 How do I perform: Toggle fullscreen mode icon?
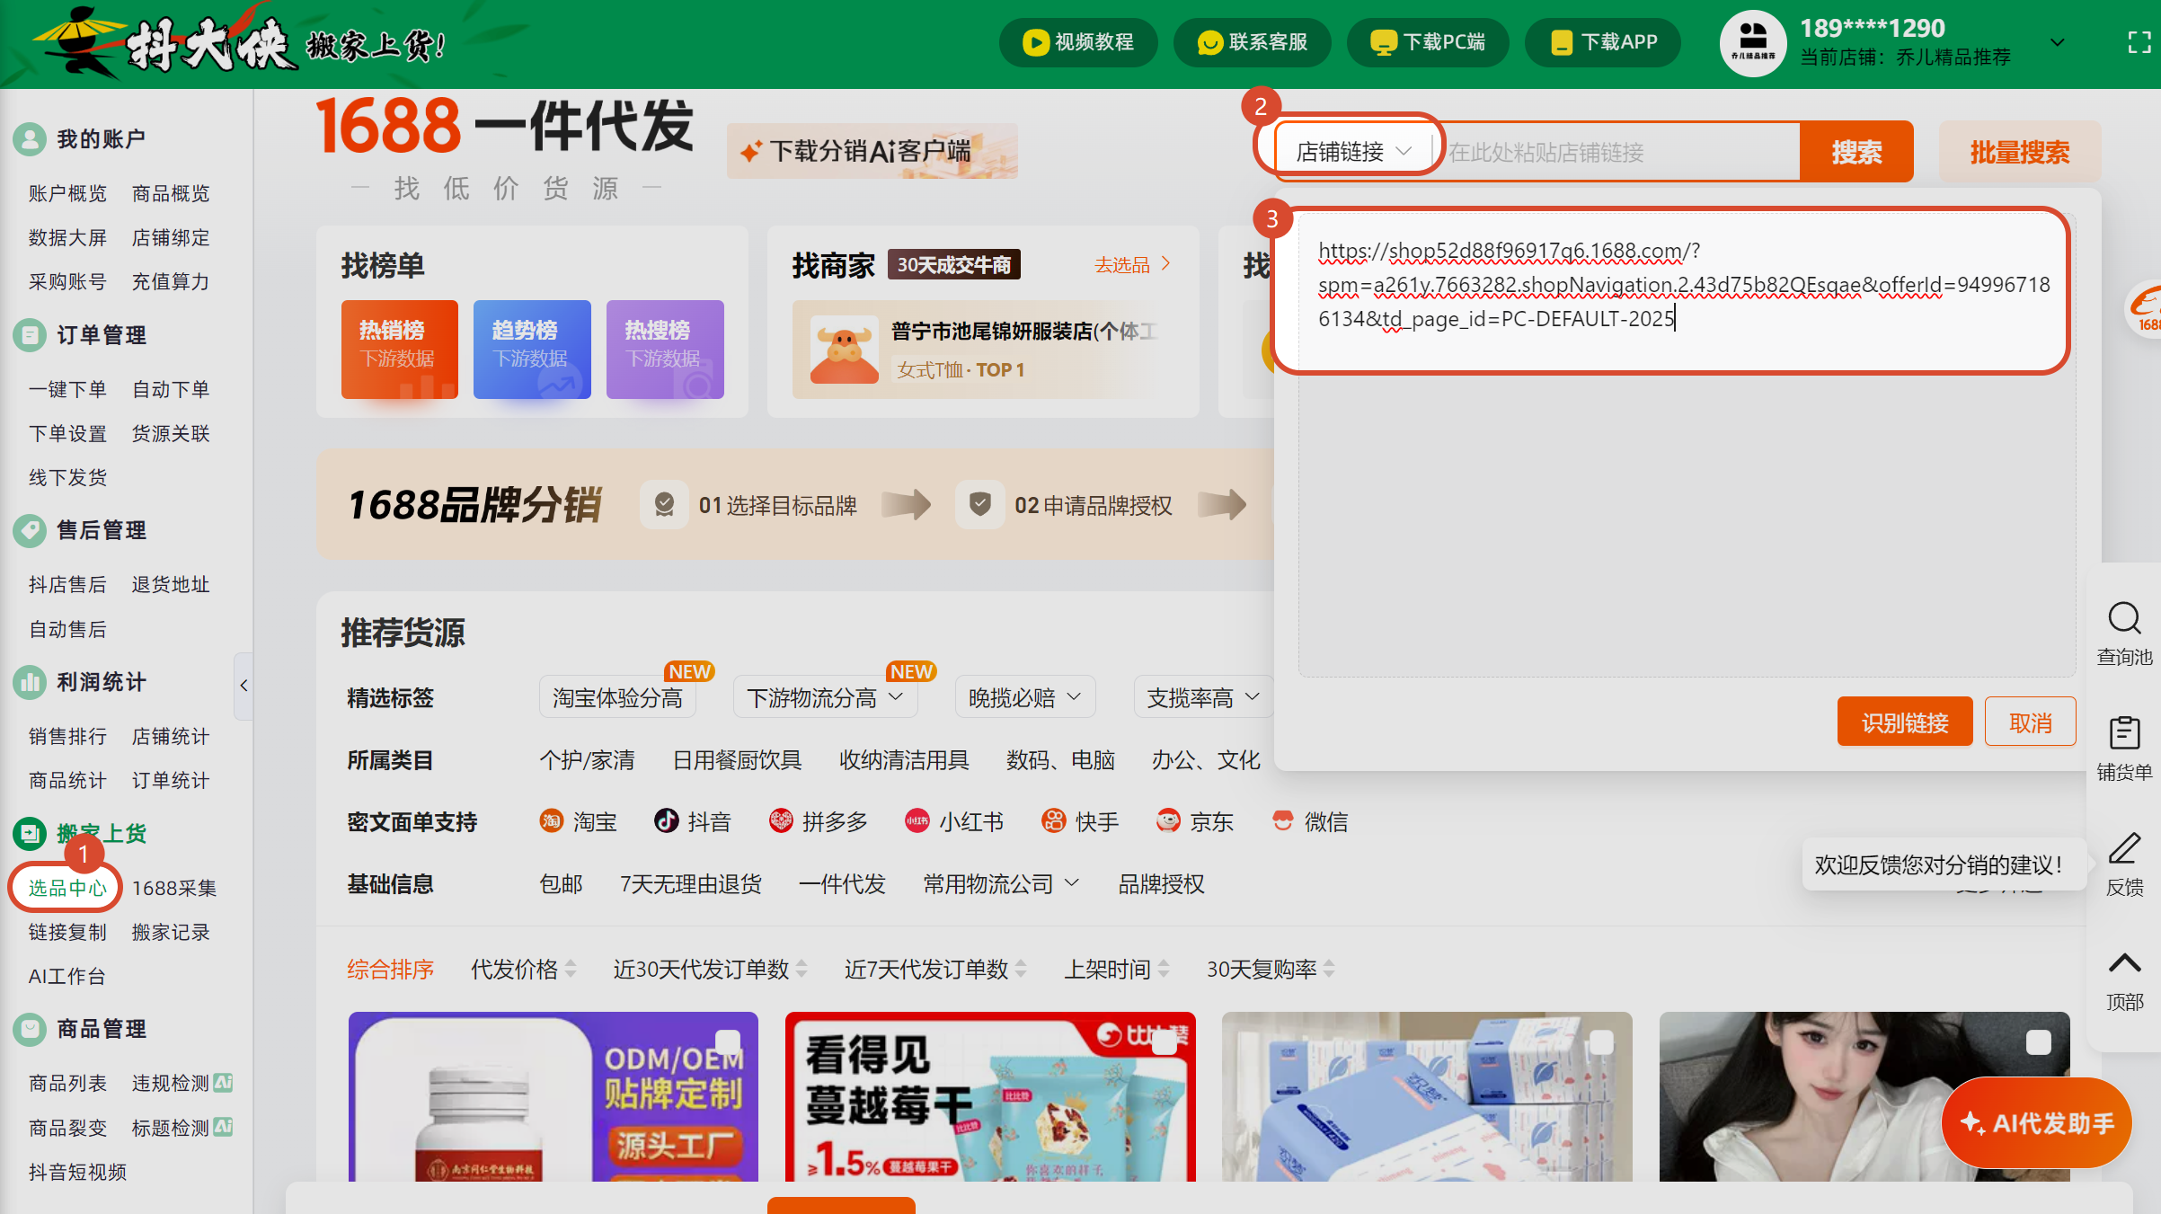tap(2139, 42)
